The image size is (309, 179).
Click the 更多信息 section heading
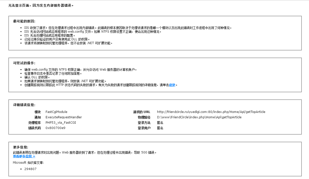(x=21, y=147)
